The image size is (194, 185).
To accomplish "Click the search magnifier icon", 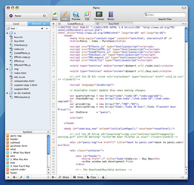I will click(146, 15).
